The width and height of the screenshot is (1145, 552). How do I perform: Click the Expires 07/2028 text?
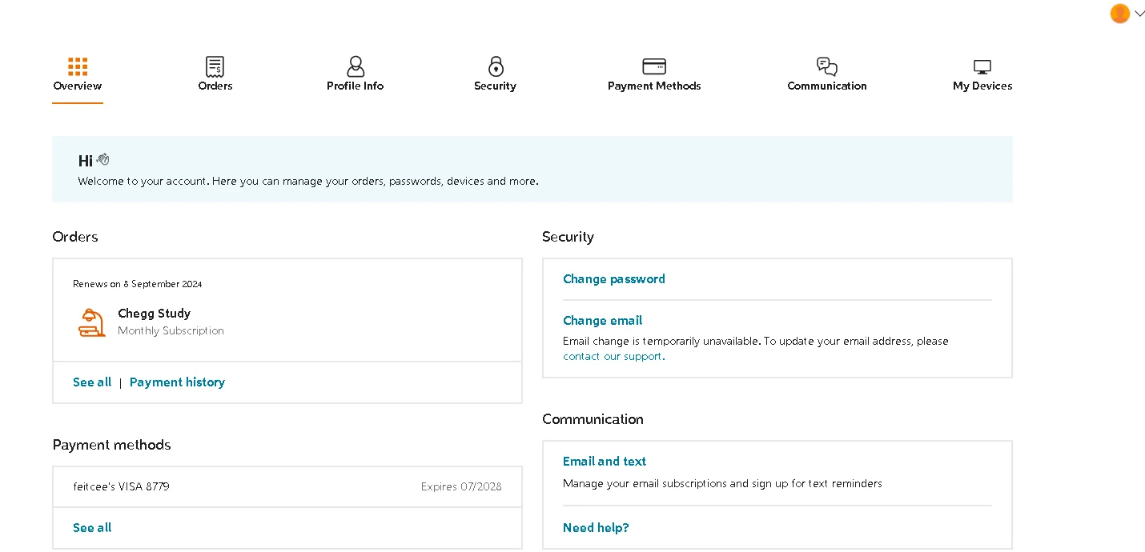pyautogui.click(x=461, y=486)
